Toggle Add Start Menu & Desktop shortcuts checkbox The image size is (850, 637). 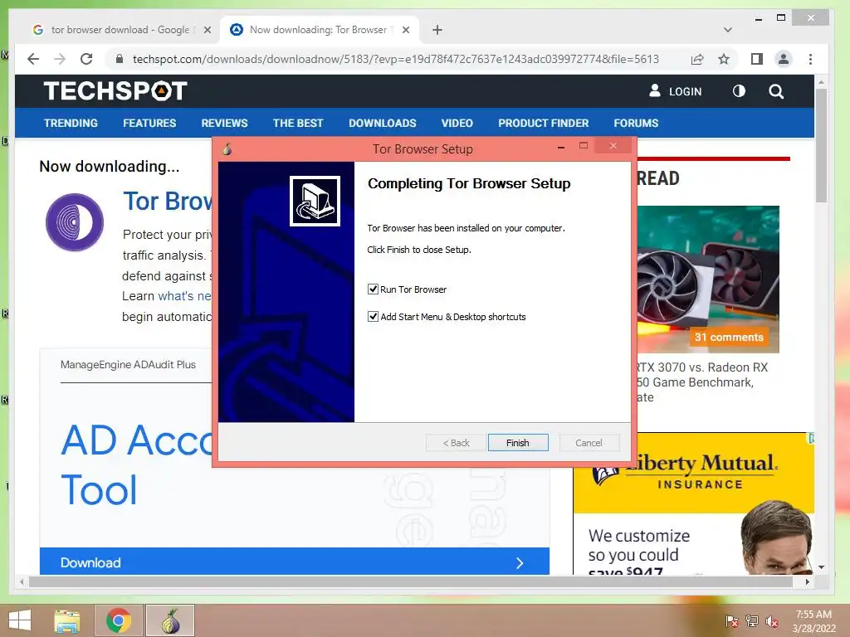click(x=373, y=316)
